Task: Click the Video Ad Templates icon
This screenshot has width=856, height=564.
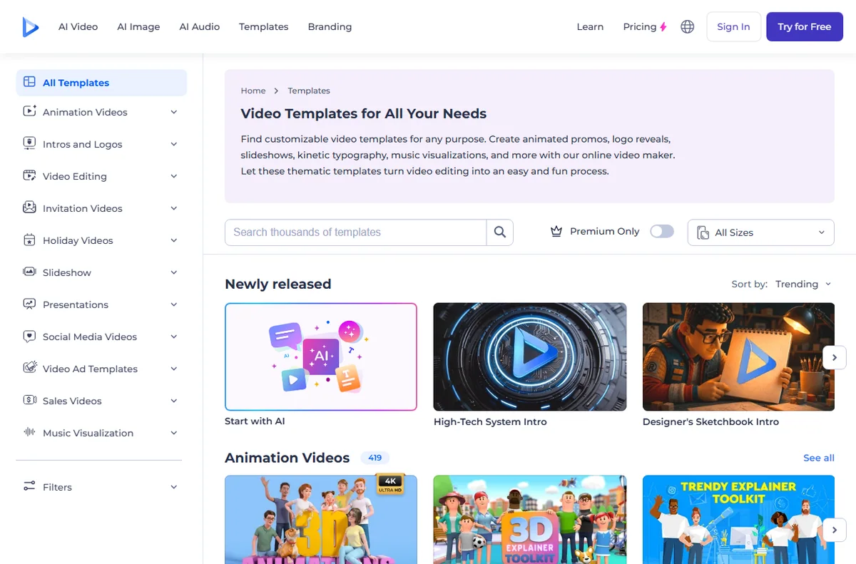Action: point(29,368)
